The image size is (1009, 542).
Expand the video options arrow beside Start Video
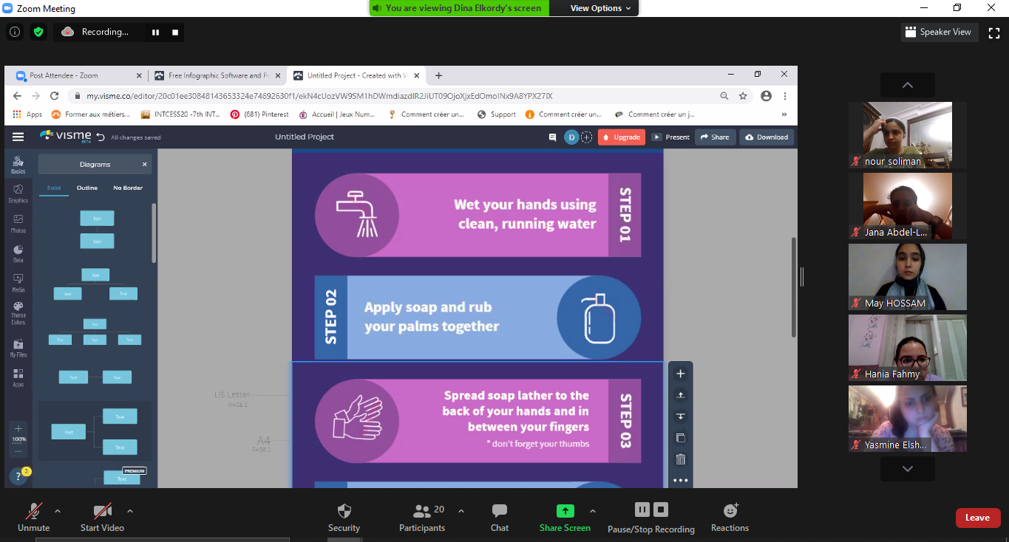[x=130, y=510]
